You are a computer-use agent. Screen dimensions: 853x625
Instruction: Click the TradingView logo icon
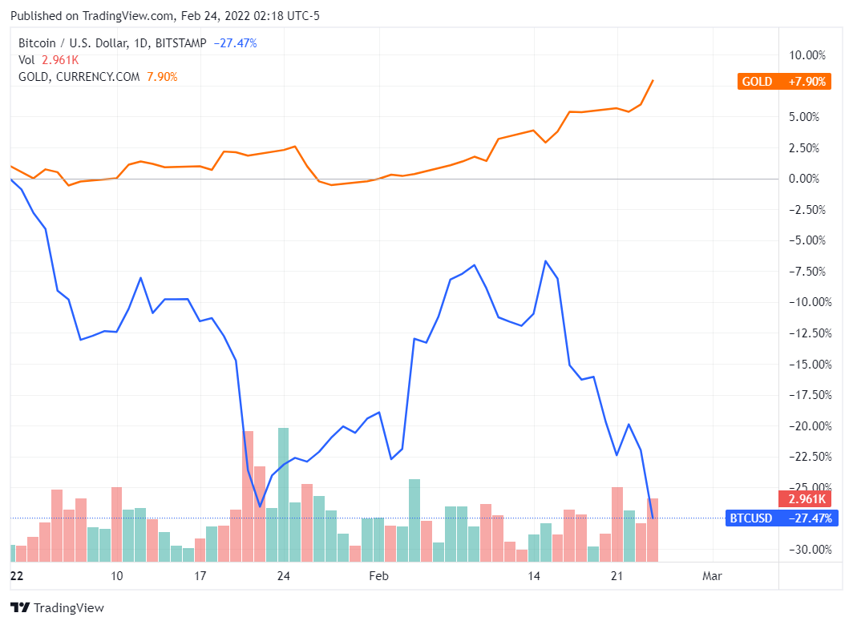[20, 608]
